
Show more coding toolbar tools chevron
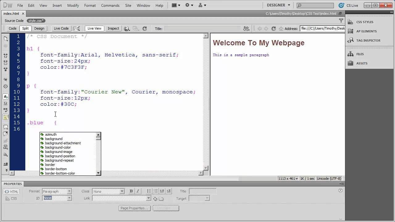point(6,170)
